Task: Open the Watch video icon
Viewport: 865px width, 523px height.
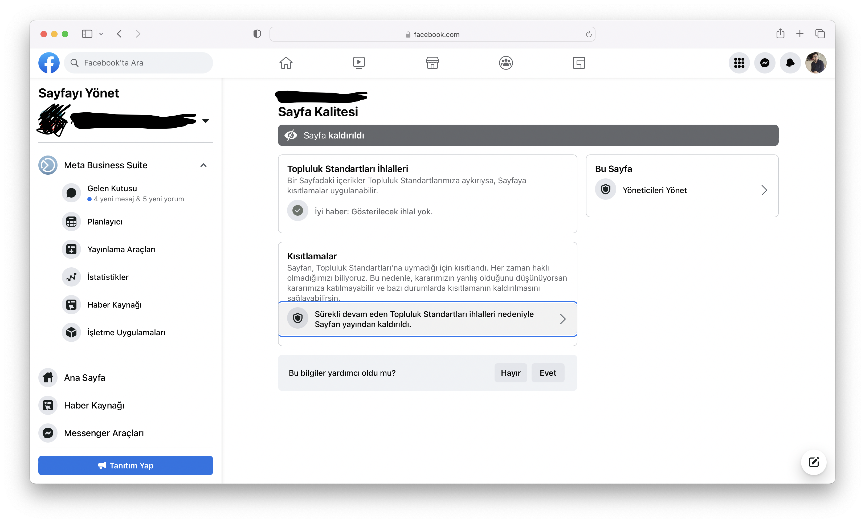Action: tap(359, 63)
